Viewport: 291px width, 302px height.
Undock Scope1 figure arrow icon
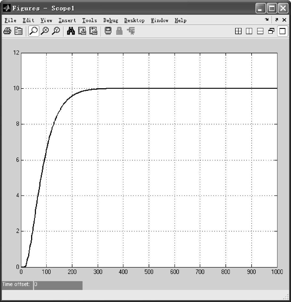(277, 19)
